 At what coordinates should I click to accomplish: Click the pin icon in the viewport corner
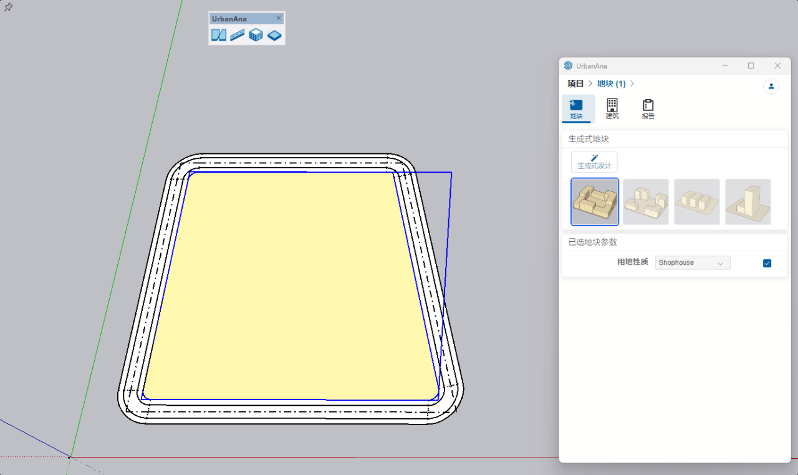[x=8, y=7]
